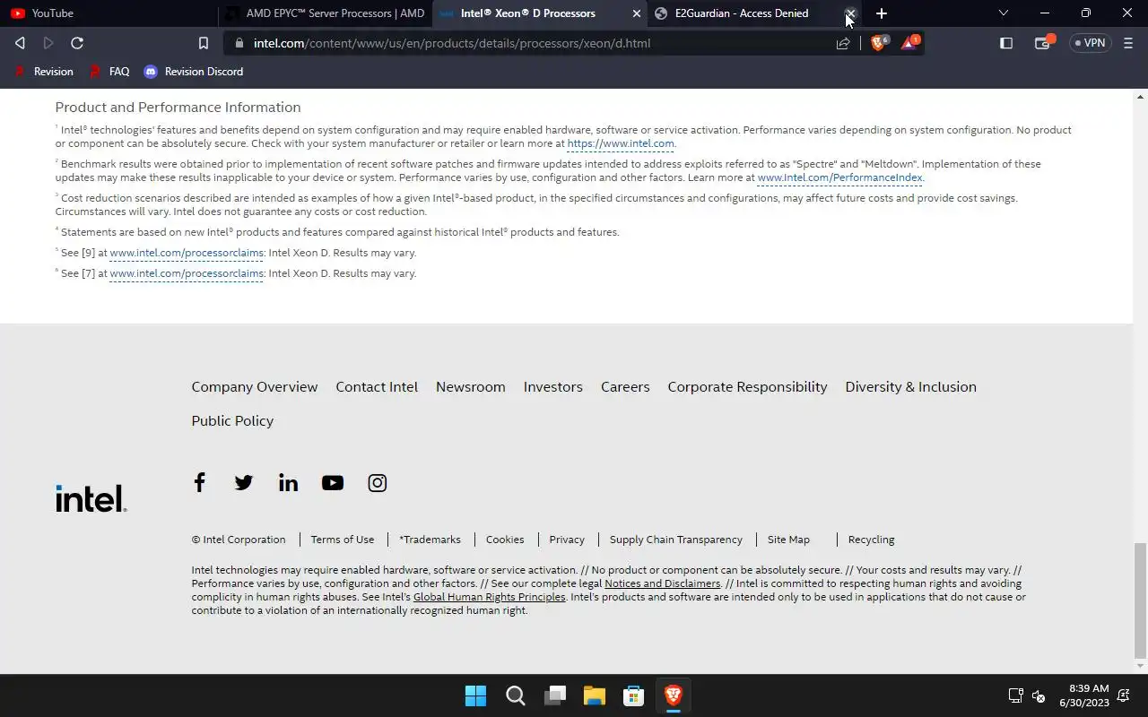The height and width of the screenshot is (717, 1148).
Task: Open Task View on taskbar
Action: (555, 695)
